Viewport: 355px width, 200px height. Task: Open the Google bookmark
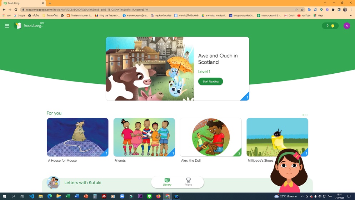[x=20, y=15]
